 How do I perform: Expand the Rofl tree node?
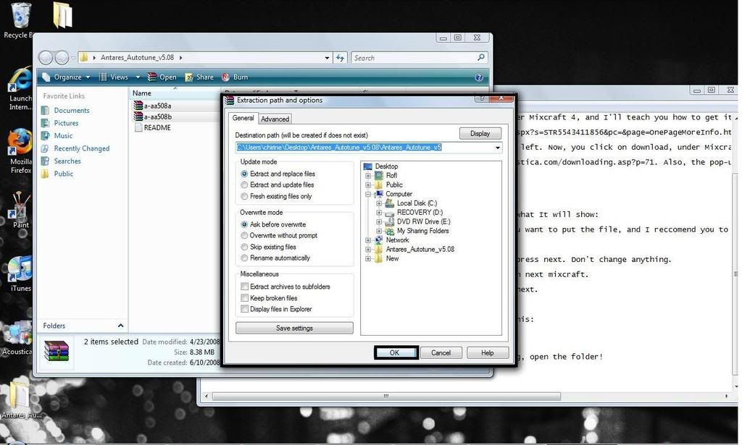(x=368, y=176)
